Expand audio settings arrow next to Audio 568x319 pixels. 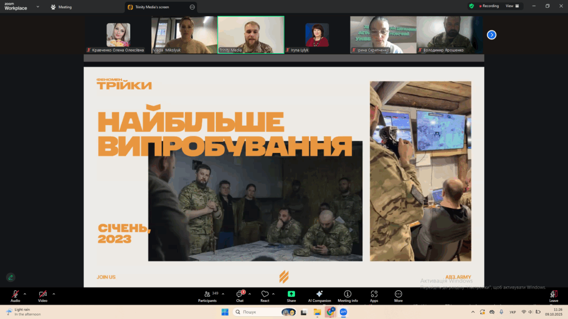[x=24, y=294]
